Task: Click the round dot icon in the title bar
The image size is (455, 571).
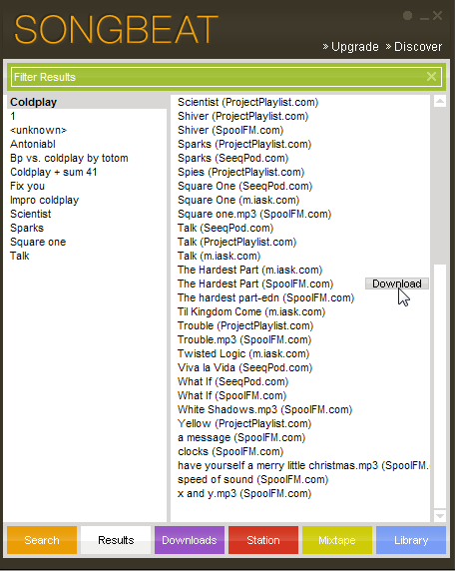Action: pyautogui.click(x=408, y=15)
